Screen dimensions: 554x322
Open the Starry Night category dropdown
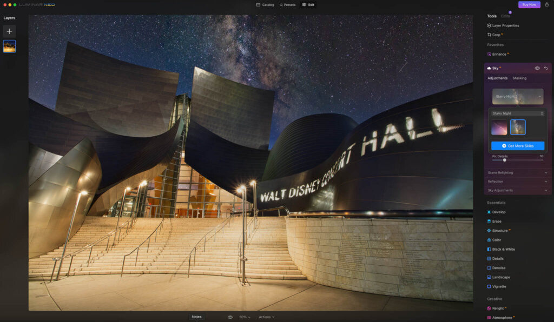[x=517, y=113]
